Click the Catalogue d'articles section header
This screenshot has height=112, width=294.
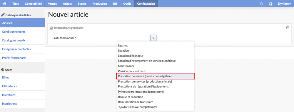point(16,15)
